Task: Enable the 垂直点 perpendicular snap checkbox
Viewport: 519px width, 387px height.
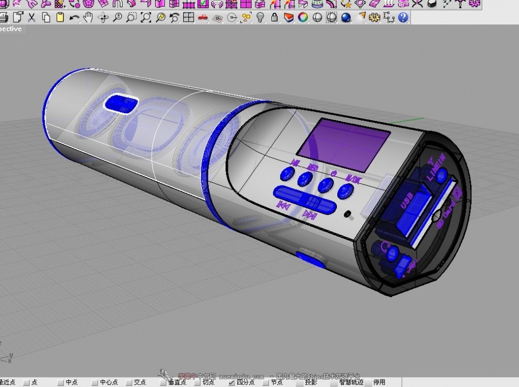Action: pyautogui.click(x=163, y=383)
